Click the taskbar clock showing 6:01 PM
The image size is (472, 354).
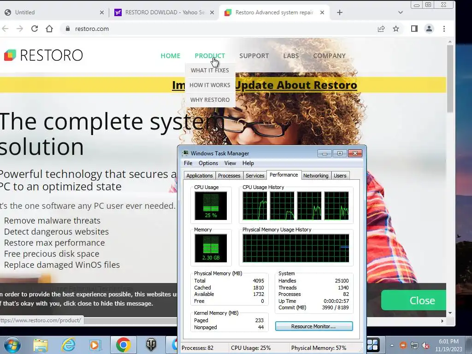click(x=448, y=345)
